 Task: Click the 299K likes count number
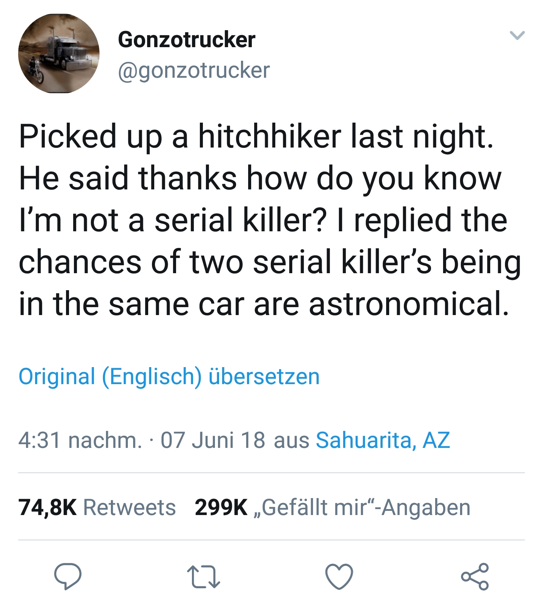pyautogui.click(x=221, y=507)
